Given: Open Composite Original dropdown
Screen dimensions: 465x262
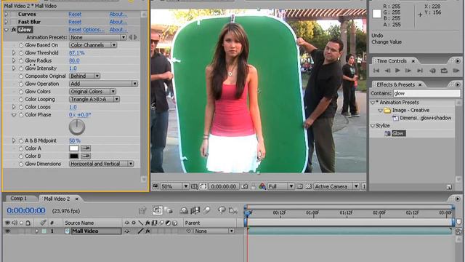Looking at the screenshot, I should point(84,76).
